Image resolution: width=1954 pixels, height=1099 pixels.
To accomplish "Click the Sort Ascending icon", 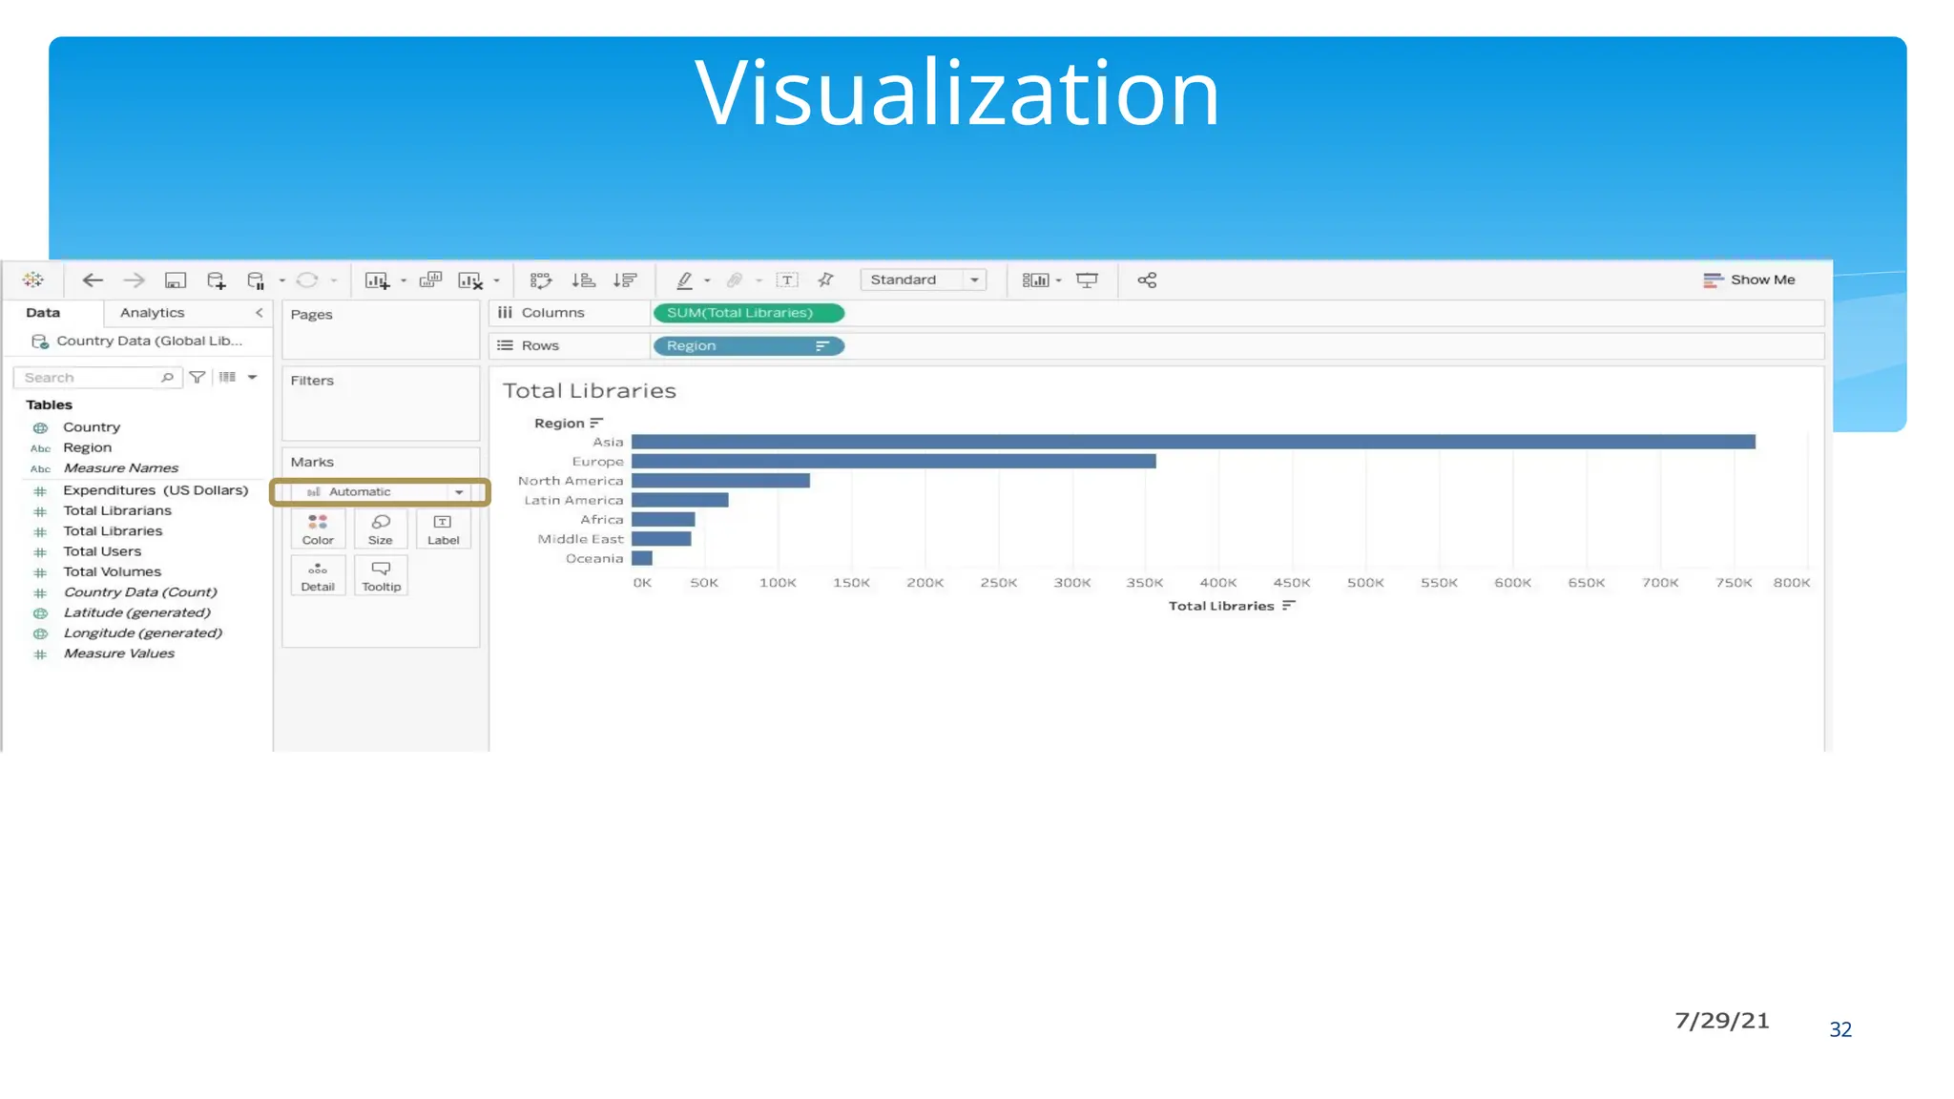I will [583, 280].
